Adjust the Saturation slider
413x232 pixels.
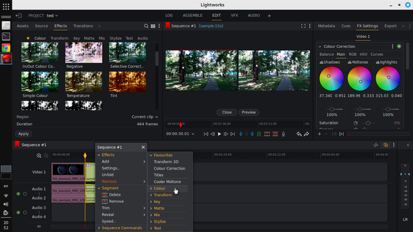pos(368,123)
